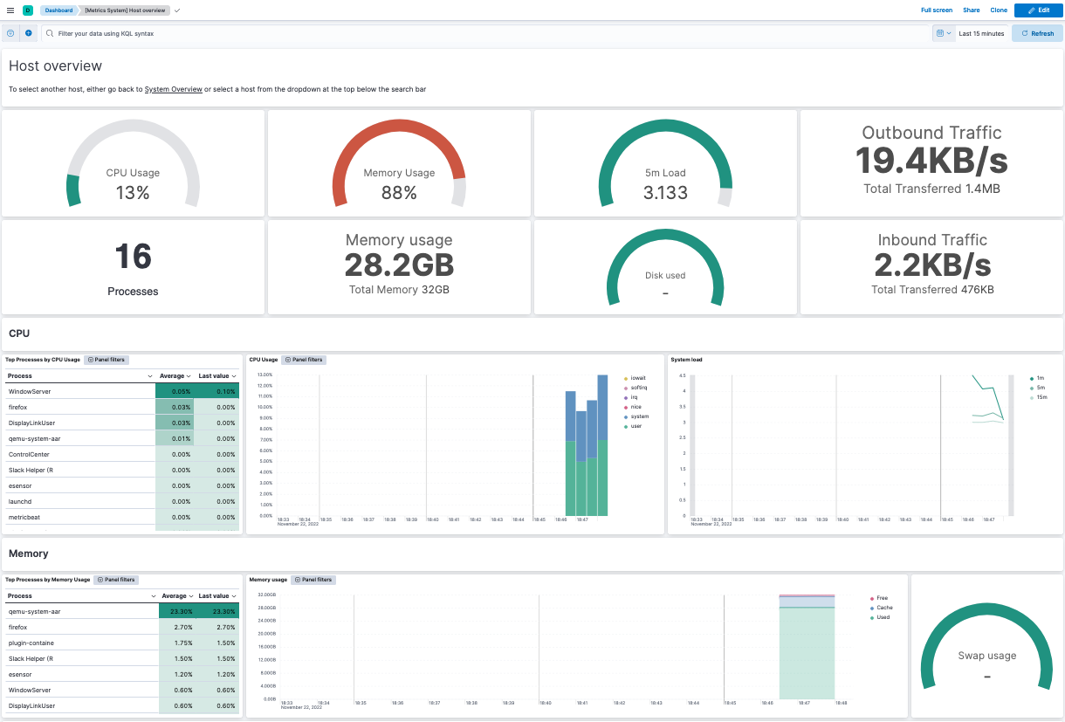This screenshot has width=1065, height=722.
Task: Add a filter with the plus icon
Action: [29, 33]
